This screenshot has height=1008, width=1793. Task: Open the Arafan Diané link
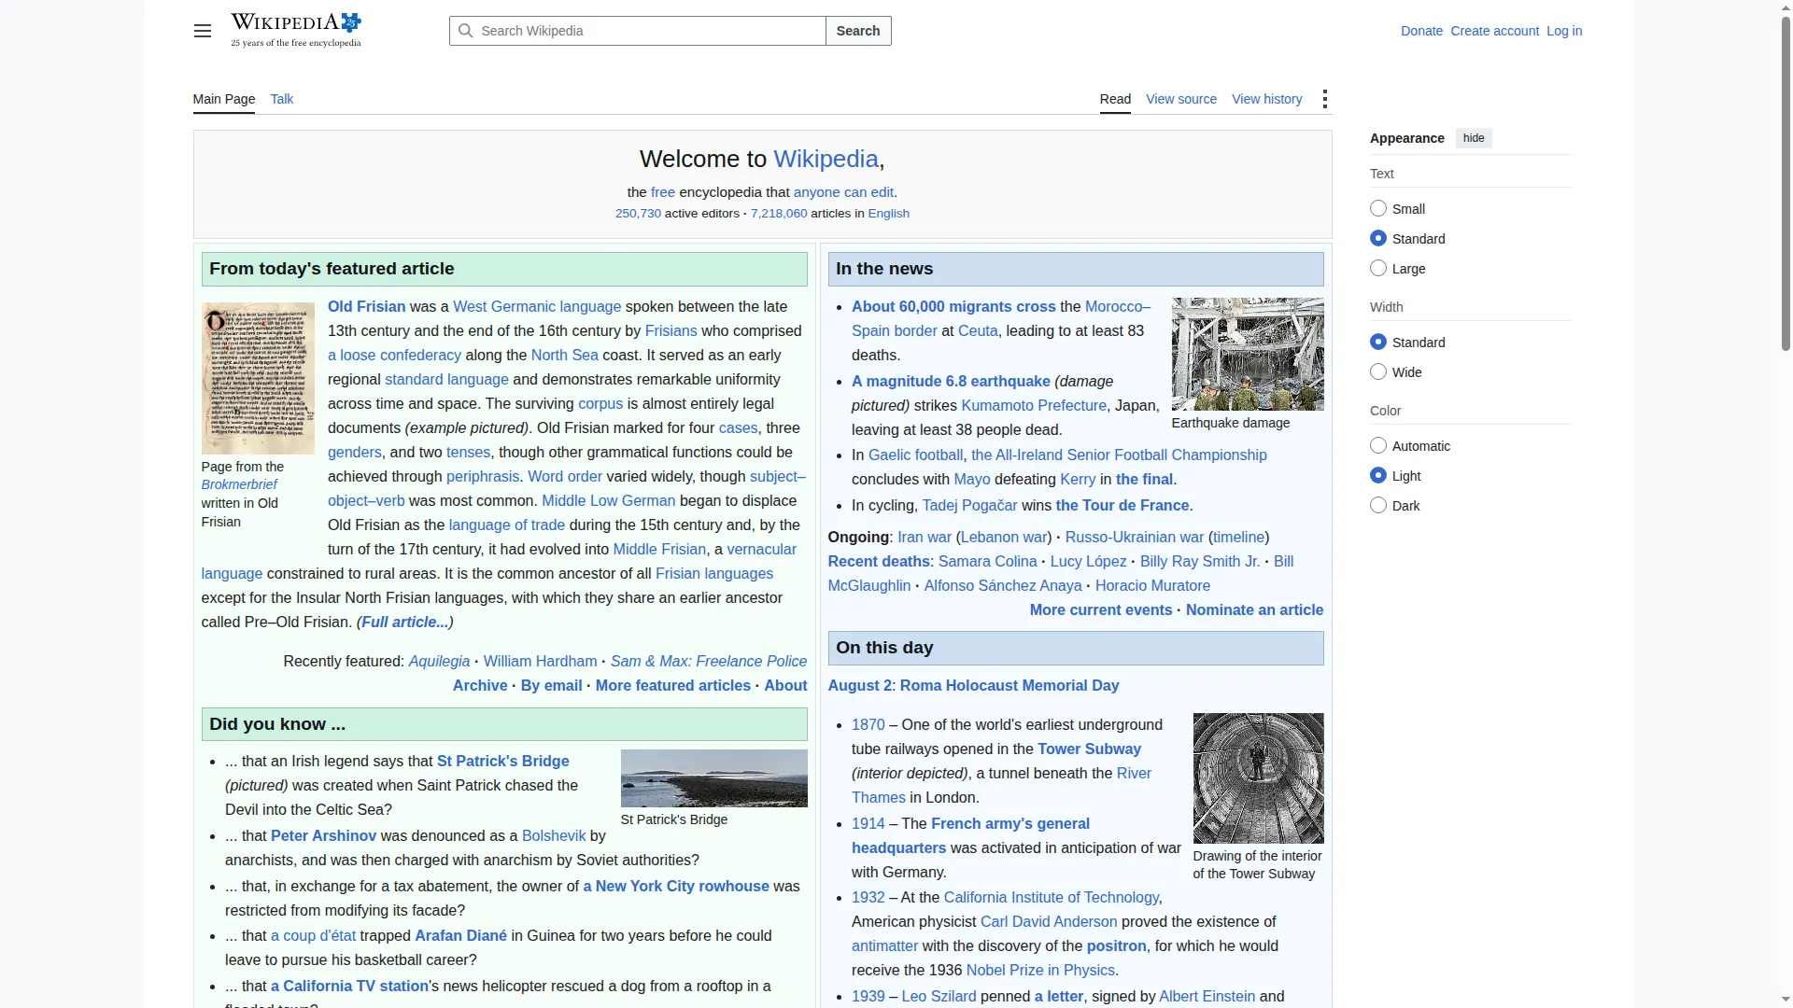pyautogui.click(x=460, y=935)
